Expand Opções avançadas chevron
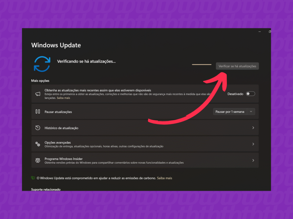 253,144
